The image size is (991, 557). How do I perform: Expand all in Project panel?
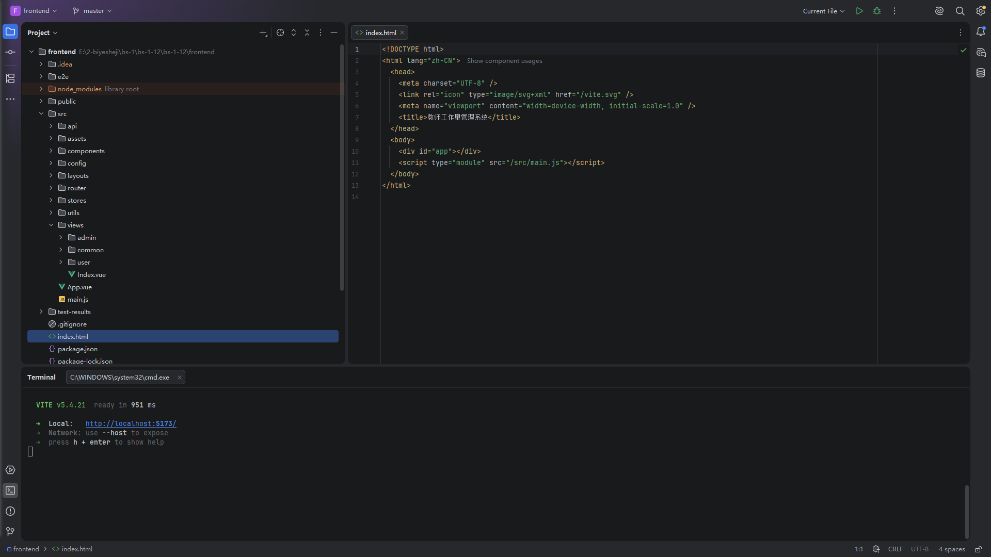coord(294,32)
